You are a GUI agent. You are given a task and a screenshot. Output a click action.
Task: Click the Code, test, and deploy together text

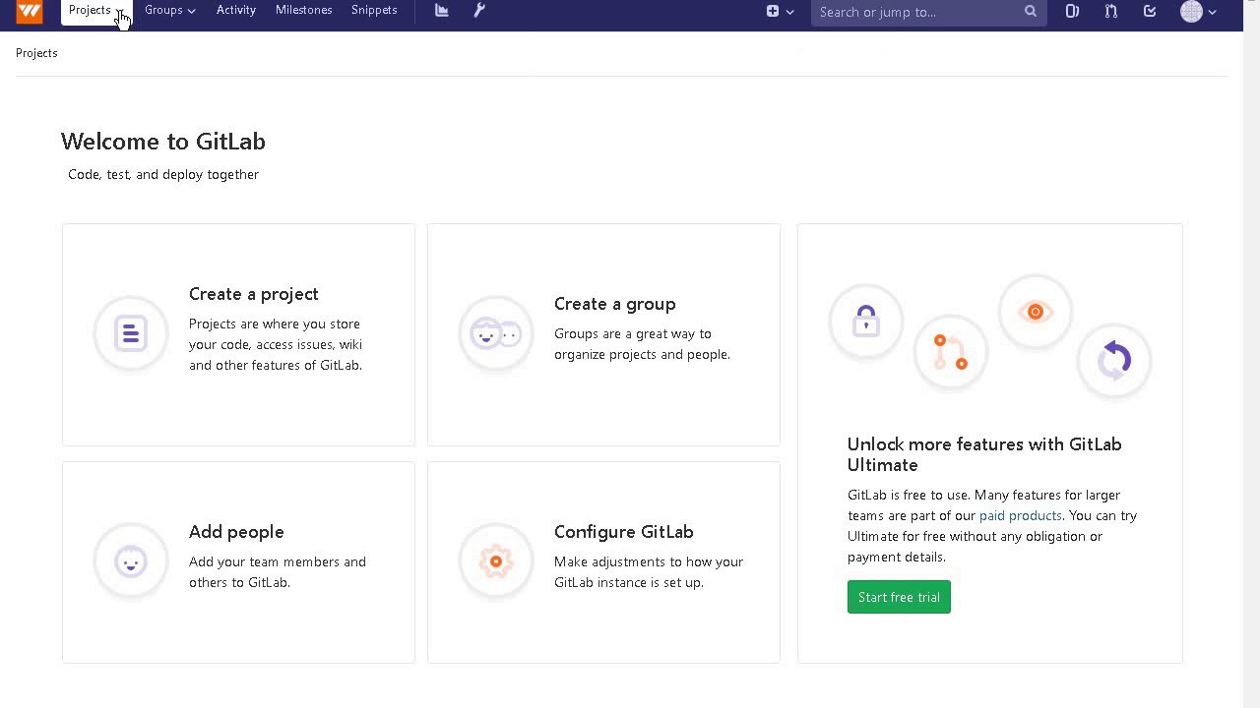point(163,174)
